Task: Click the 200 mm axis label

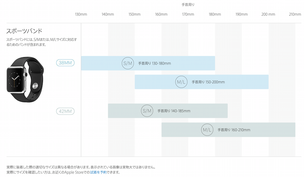Action: 268,14
